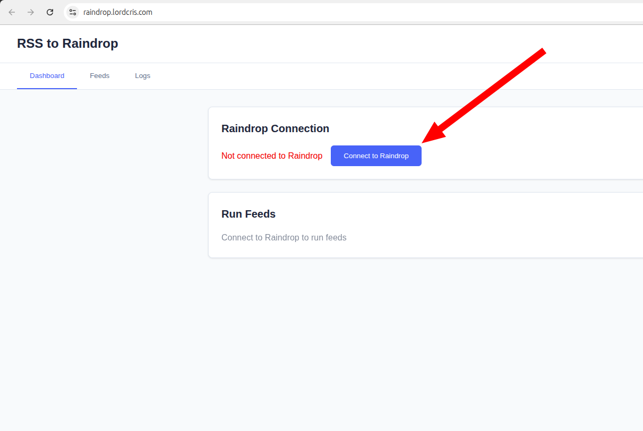Click the forward navigation arrow
The width and height of the screenshot is (643, 431).
30,12
